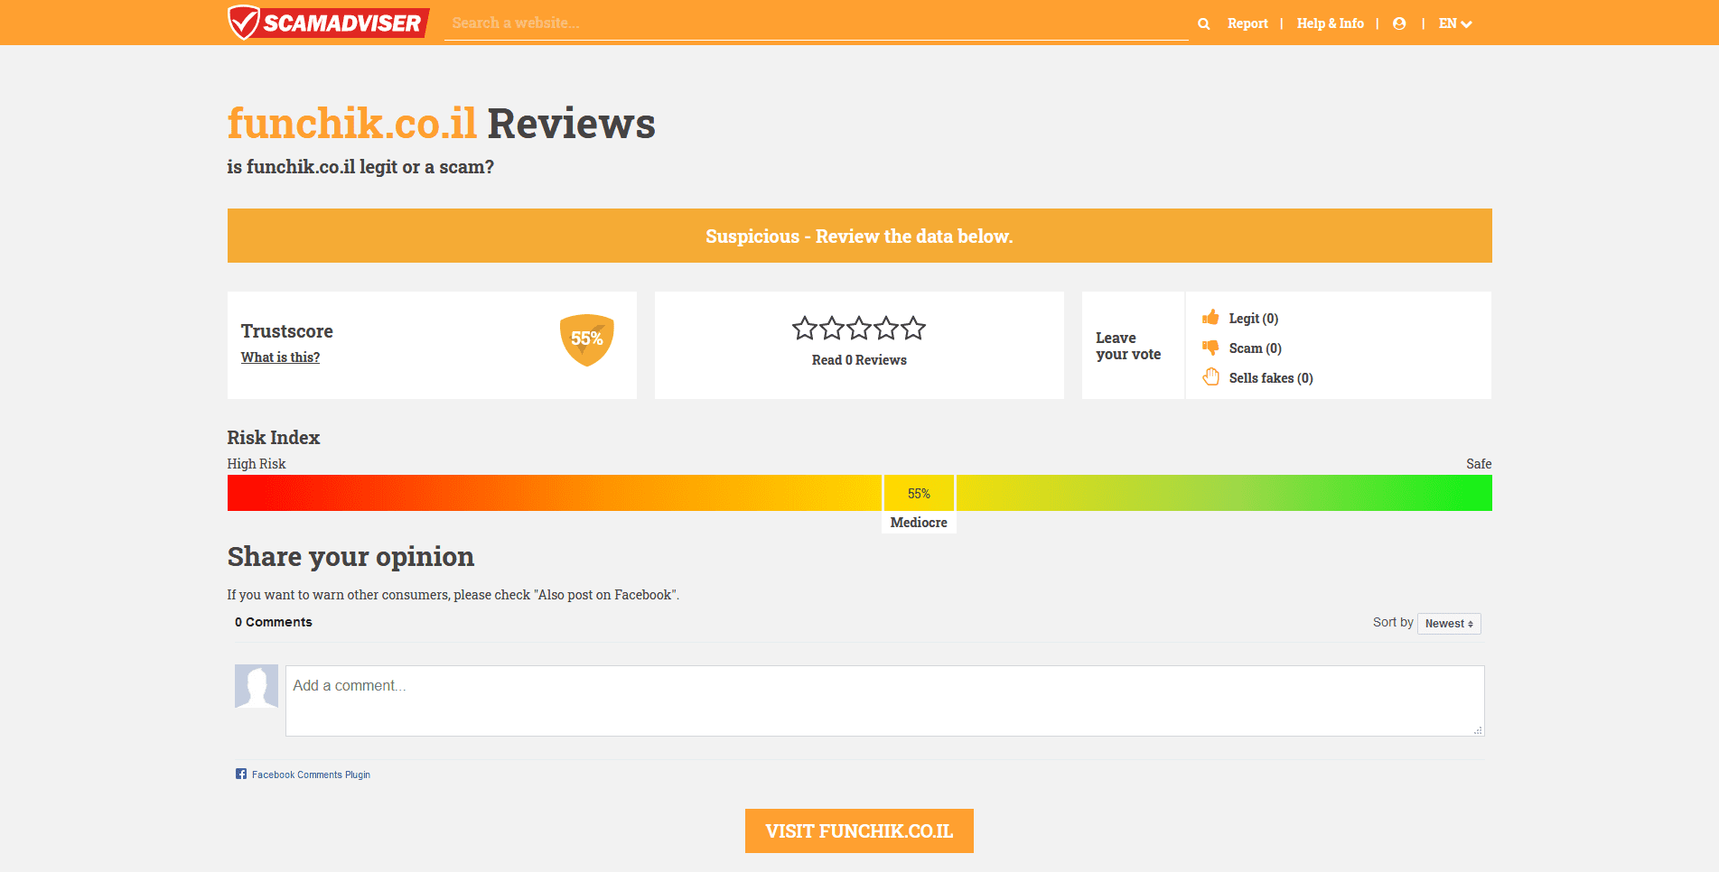Viewport: 1719px width, 872px height.
Task: Open the Help & Info menu
Action: point(1331,23)
